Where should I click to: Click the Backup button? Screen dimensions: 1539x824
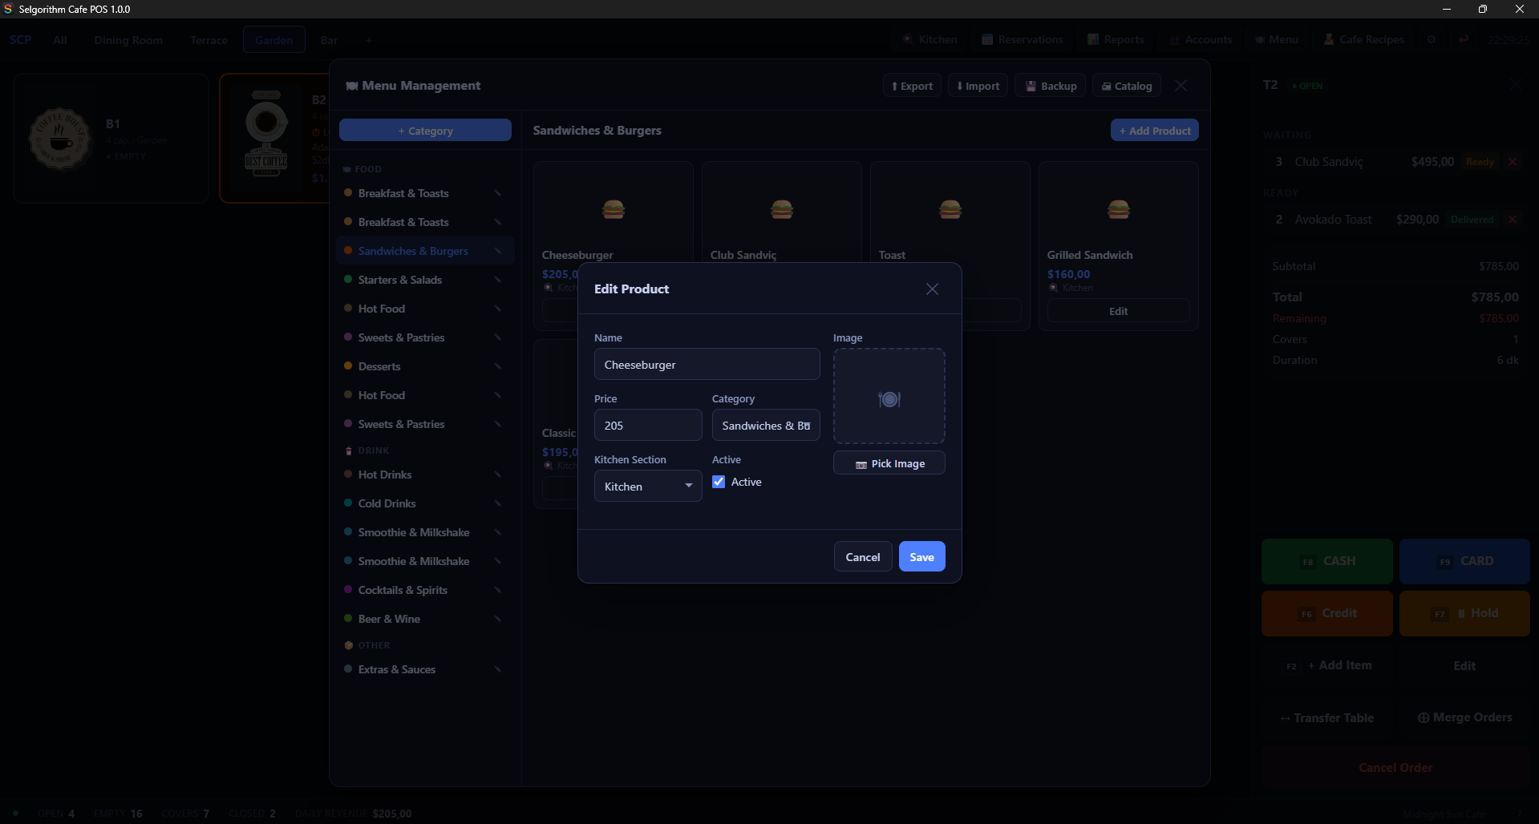click(1051, 86)
